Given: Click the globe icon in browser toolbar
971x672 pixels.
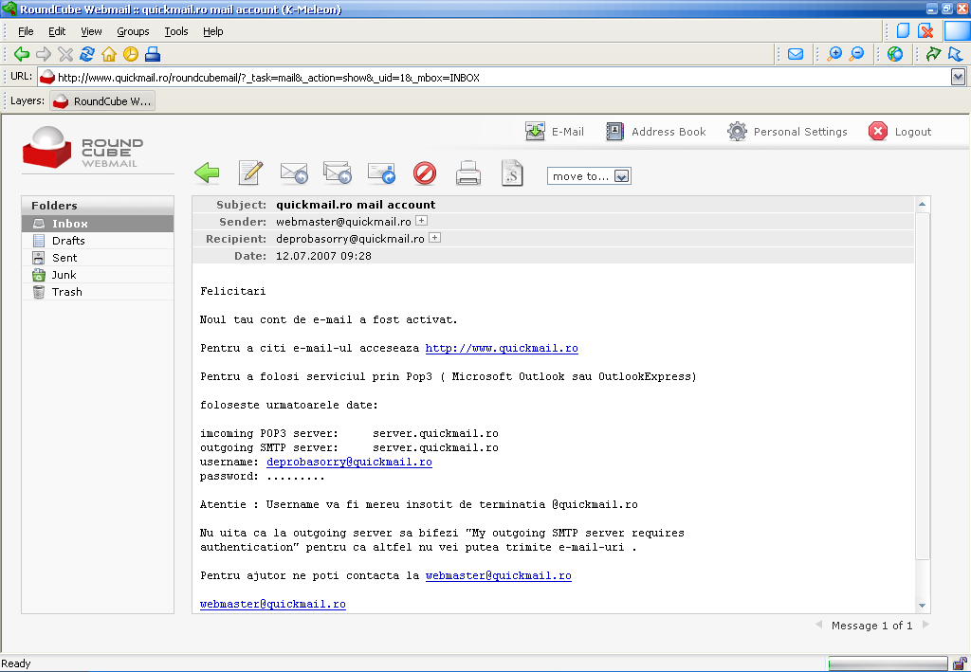Looking at the screenshot, I should pyautogui.click(x=895, y=54).
